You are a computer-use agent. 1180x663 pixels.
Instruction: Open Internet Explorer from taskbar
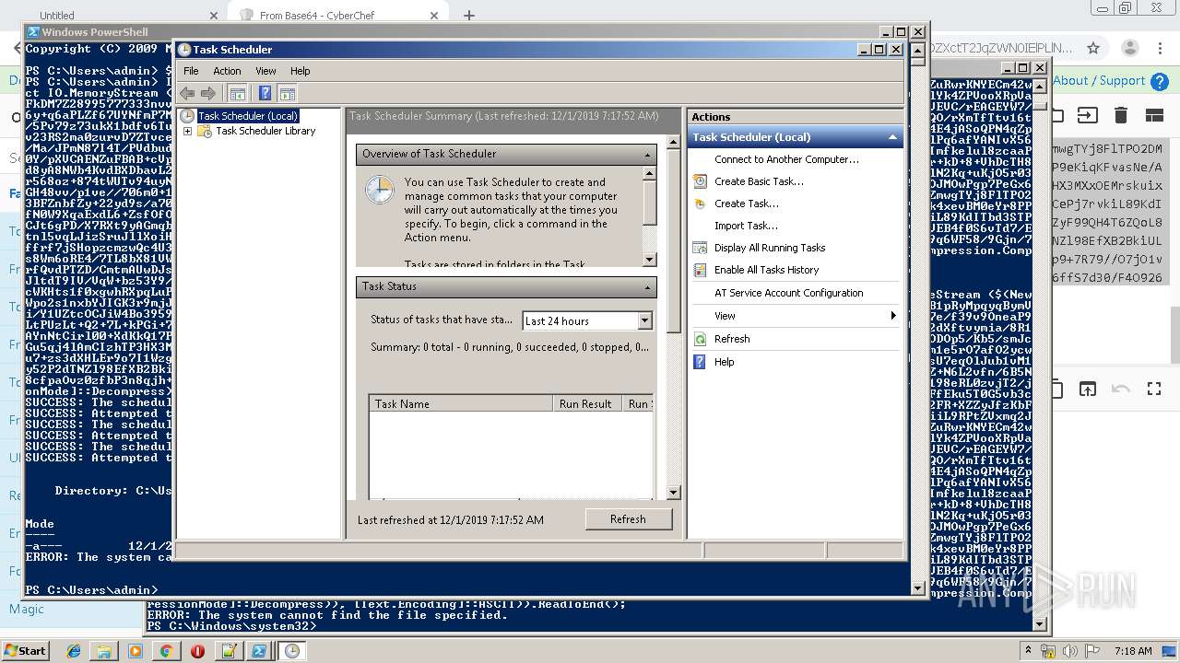[x=74, y=651]
